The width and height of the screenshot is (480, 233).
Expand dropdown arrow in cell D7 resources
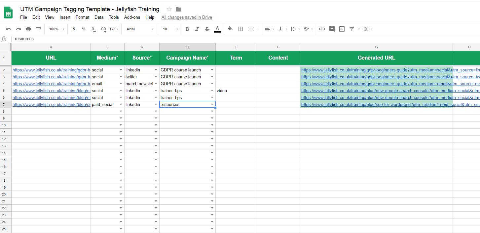coord(212,104)
